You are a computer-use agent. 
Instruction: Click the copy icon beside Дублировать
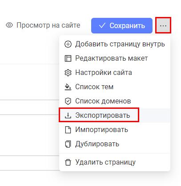point(68,144)
